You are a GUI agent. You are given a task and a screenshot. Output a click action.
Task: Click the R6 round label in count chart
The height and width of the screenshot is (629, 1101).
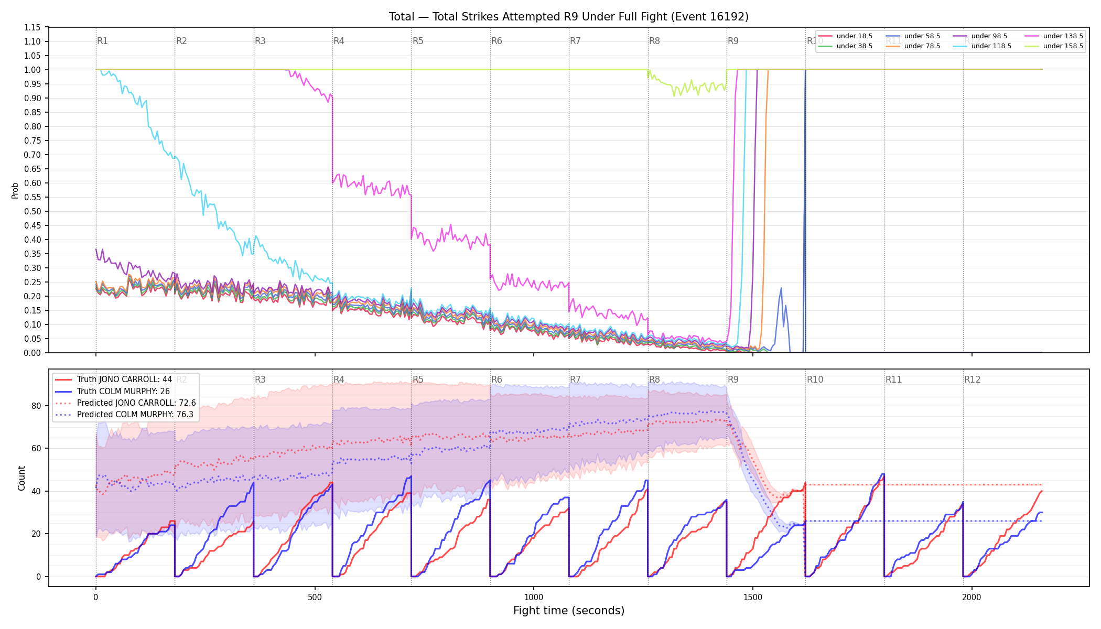point(496,379)
